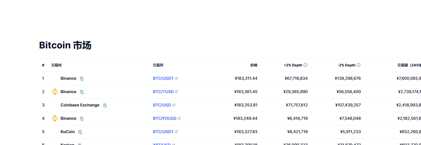Sort by the 交易对 column header
Image resolution: width=421 pixels, height=145 pixels.
point(158,65)
